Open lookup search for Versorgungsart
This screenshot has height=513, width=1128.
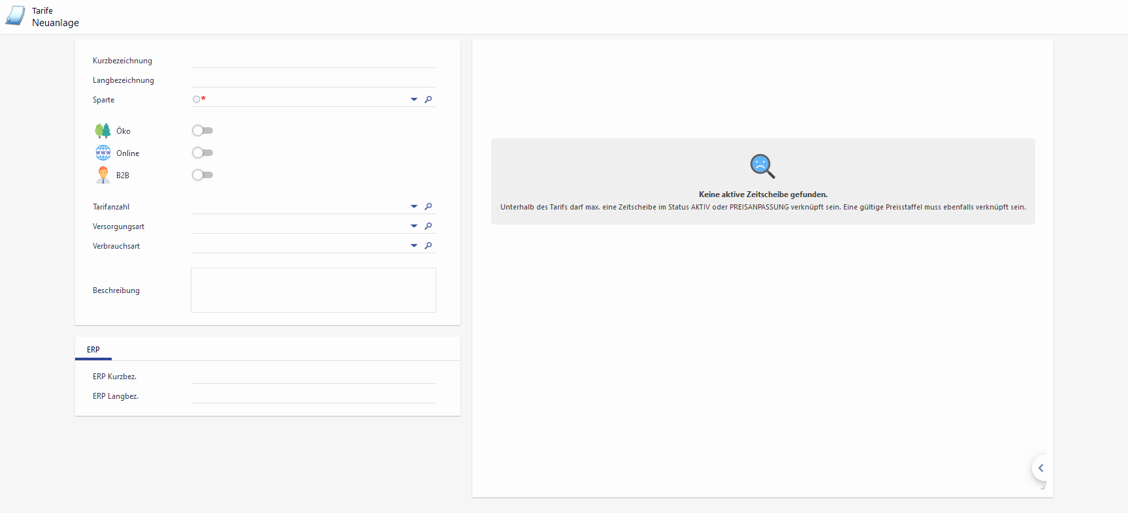coord(428,226)
